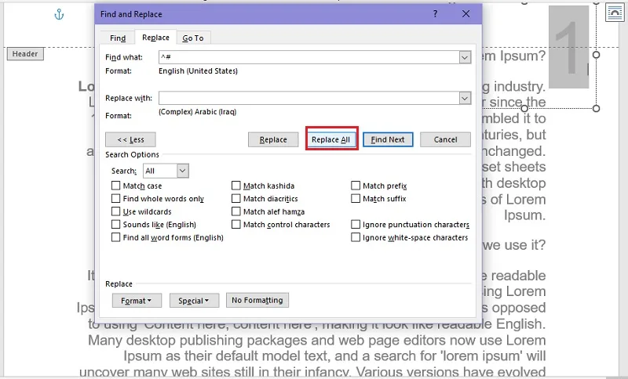Toggle Match diacritics checkbox

(x=236, y=198)
